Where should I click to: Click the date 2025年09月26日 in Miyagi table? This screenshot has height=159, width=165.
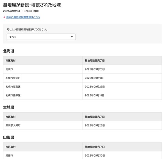point(95,125)
